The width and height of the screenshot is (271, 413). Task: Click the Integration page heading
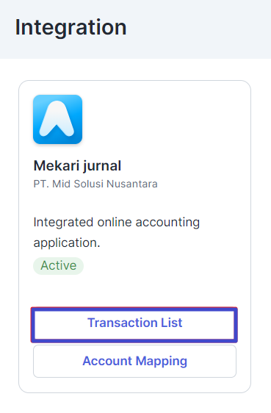(x=71, y=27)
